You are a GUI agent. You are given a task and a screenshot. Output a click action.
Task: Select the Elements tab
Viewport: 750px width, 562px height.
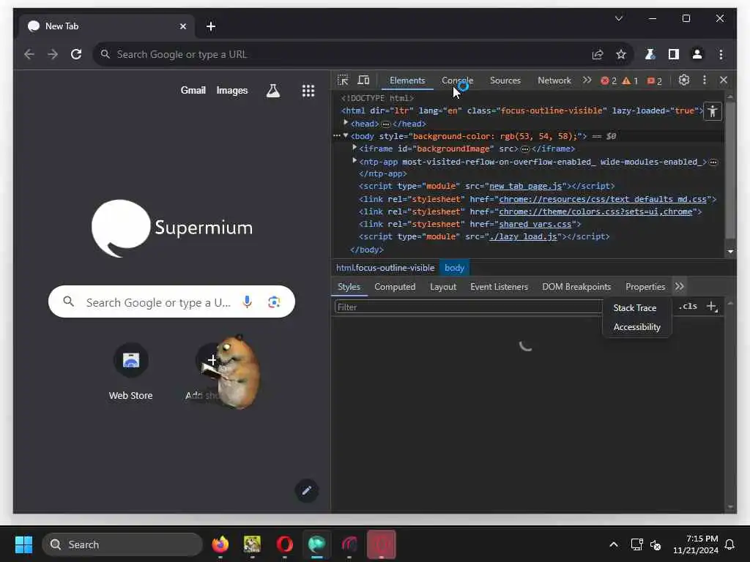click(407, 80)
